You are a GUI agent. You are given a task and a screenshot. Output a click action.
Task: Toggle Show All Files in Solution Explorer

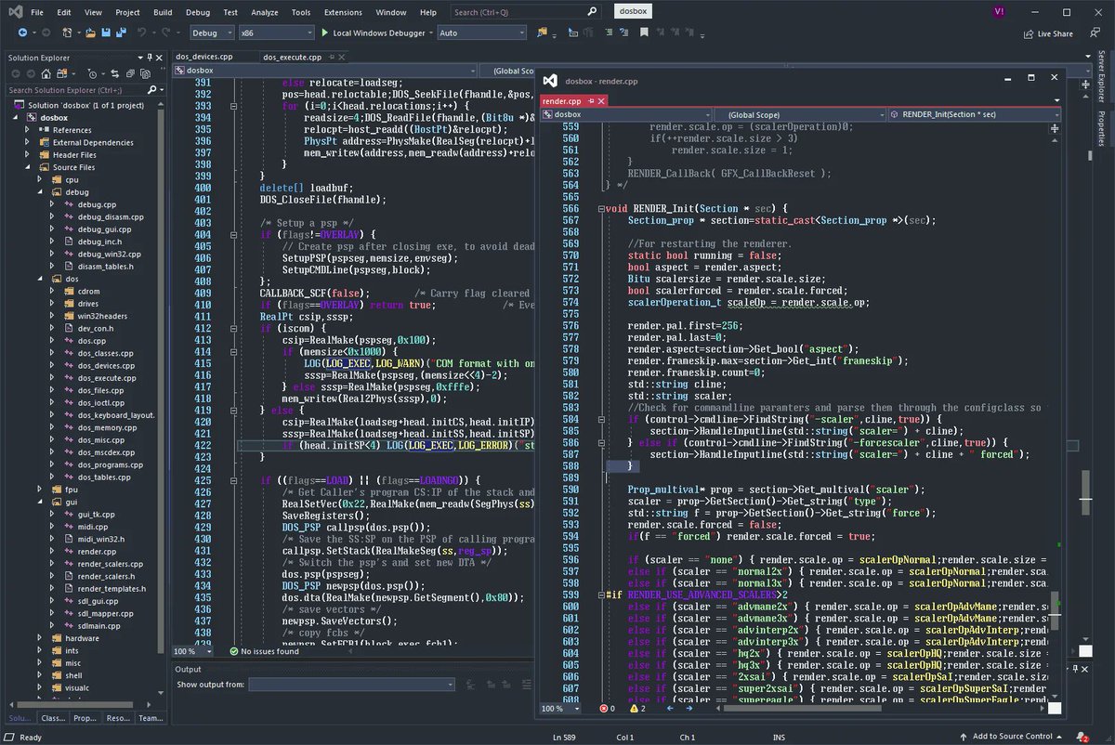pyautogui.click(x=145, y=73)
